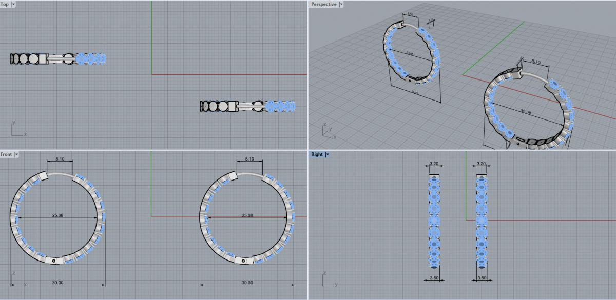Select the 25.08 dimension inside right Front hoop
This screenshot has width=616, height=300.
(247, 215)
